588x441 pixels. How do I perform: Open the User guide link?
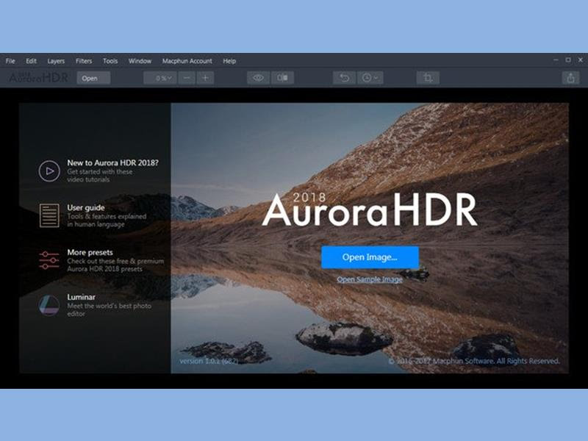point(107,215)
